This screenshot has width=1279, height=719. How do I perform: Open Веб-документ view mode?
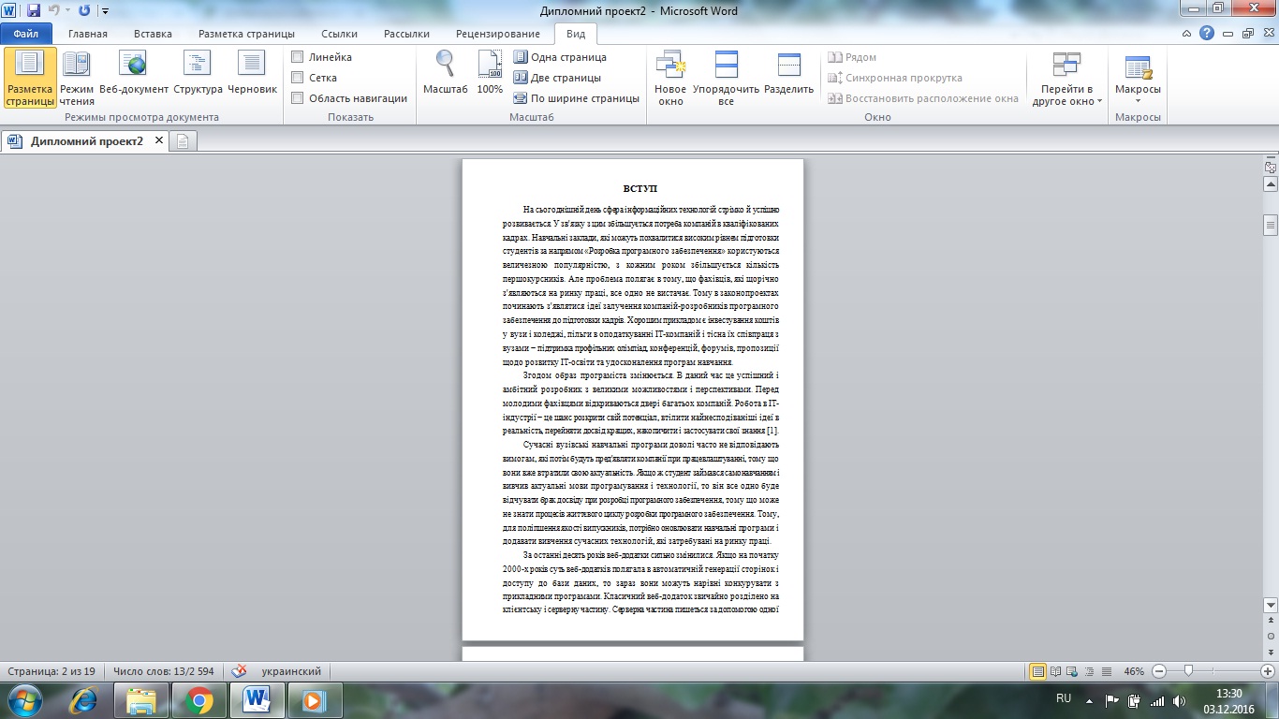pyautogui.click(x=134, y=78)
